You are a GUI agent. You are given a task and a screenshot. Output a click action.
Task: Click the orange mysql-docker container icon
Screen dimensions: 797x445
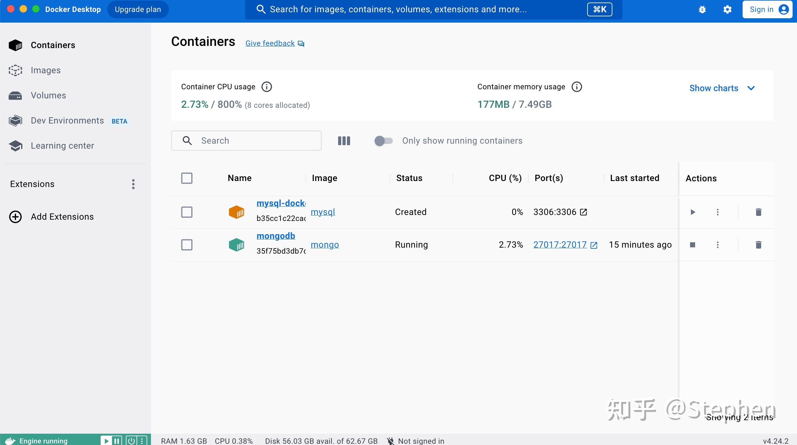click(237, 212)
